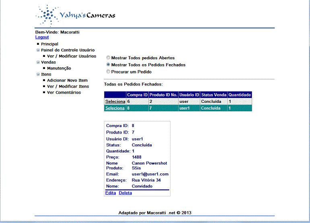Go to Manutenção under Vendas
This screenshot has height=223, width=310.
click(59, 68)
